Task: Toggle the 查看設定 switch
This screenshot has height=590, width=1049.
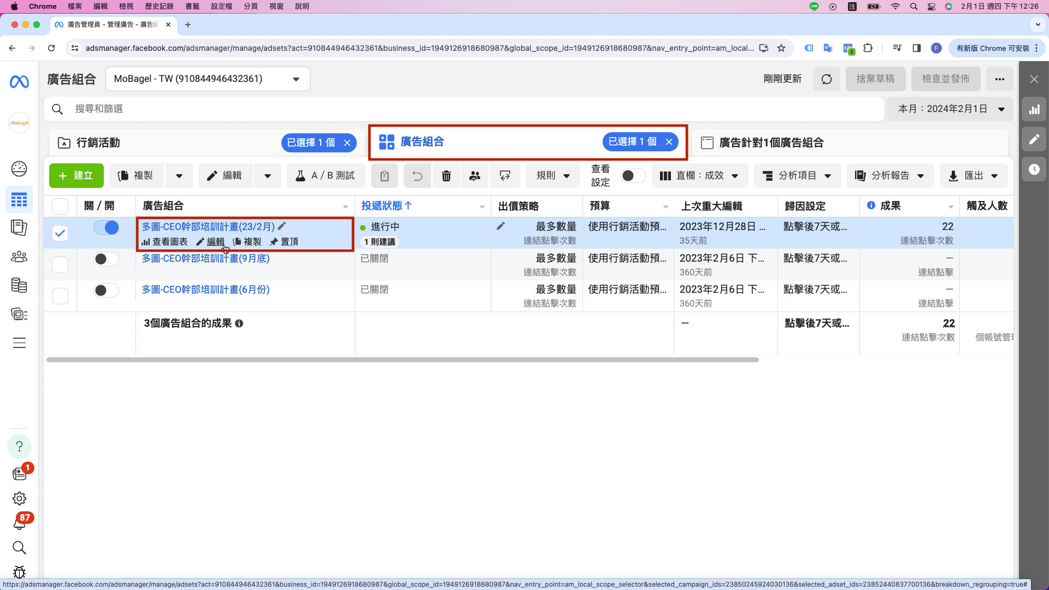Action: 634,176
